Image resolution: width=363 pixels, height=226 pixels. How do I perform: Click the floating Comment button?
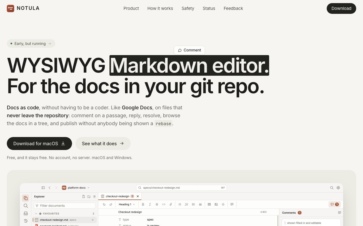coord(189,50)
